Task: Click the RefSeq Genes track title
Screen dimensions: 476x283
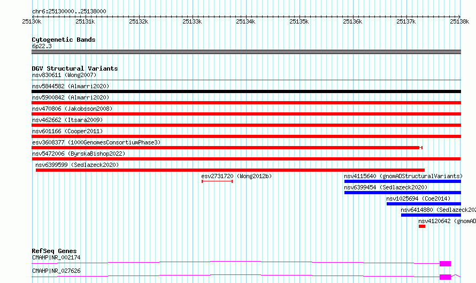Action: click(x=54, y=251)
